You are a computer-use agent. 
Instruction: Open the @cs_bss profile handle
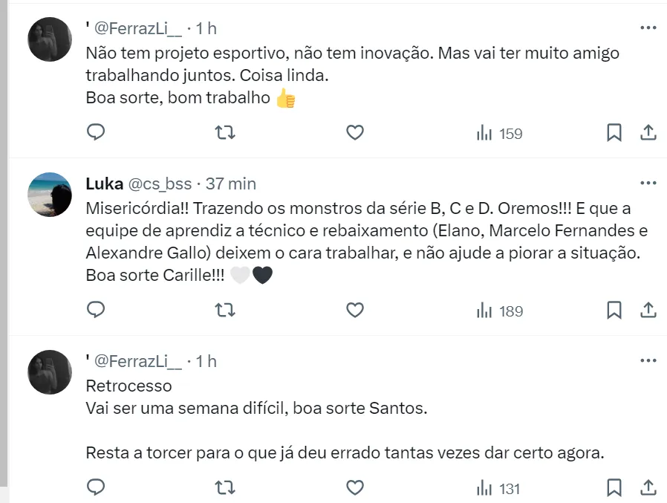[160, 184]
